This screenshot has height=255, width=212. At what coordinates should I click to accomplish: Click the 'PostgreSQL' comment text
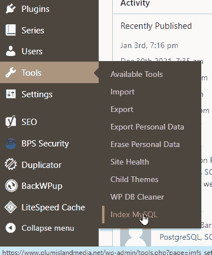coord(180,237)
